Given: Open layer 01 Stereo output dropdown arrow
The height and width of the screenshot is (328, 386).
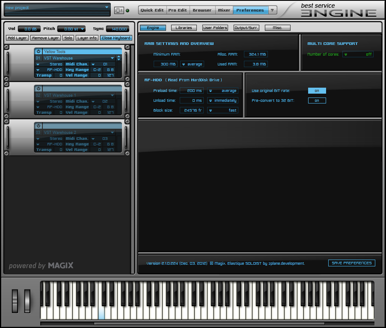Looking at the screenshot, I should tap(38, 64).
